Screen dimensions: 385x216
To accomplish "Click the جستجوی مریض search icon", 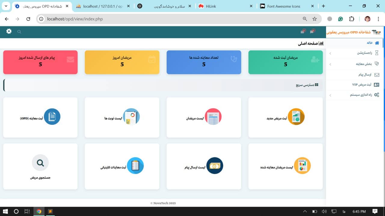I will point(40,163).
